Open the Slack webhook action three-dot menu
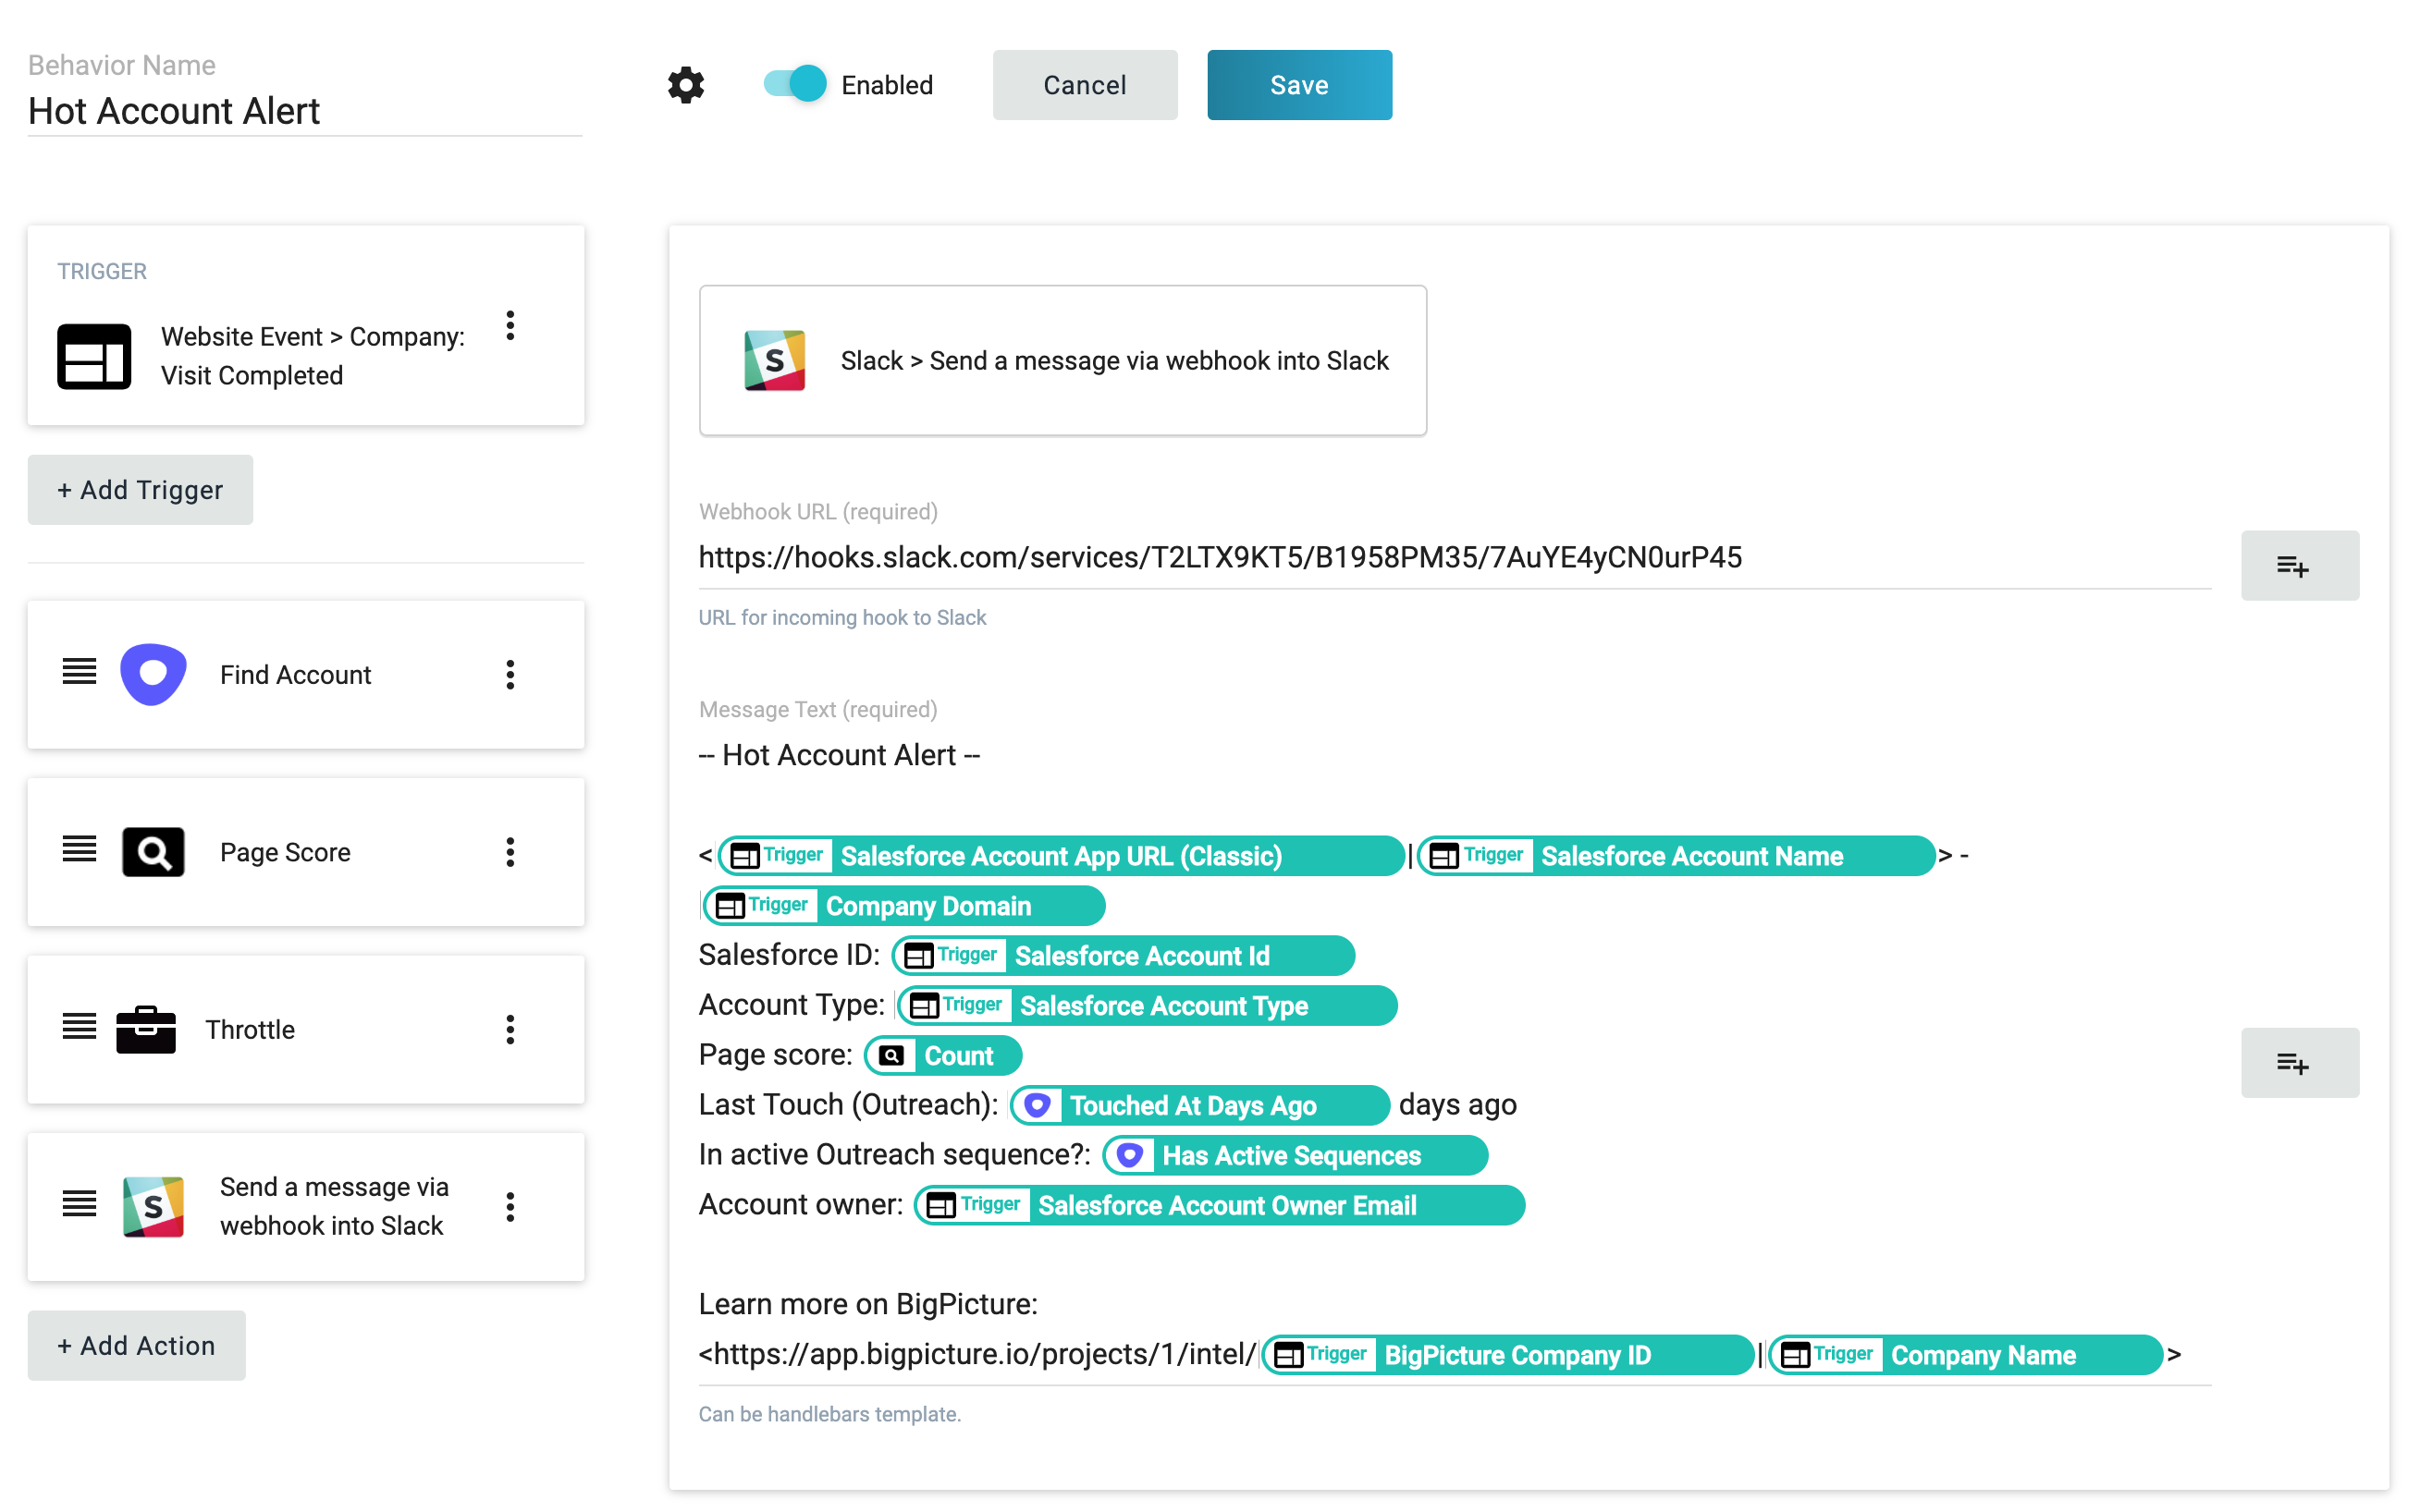Screen dimensions: 2432x1512 (510, 1207)
